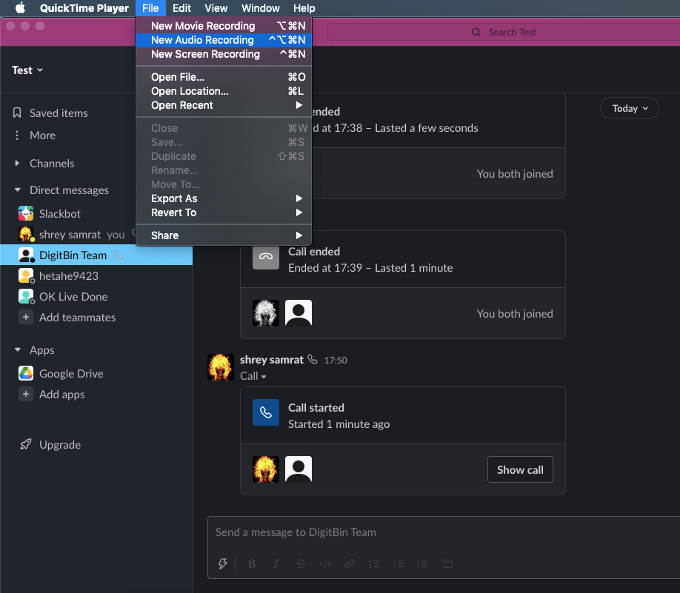
Task: Click the Call ended hang-up icon
Action: point(266,256)
